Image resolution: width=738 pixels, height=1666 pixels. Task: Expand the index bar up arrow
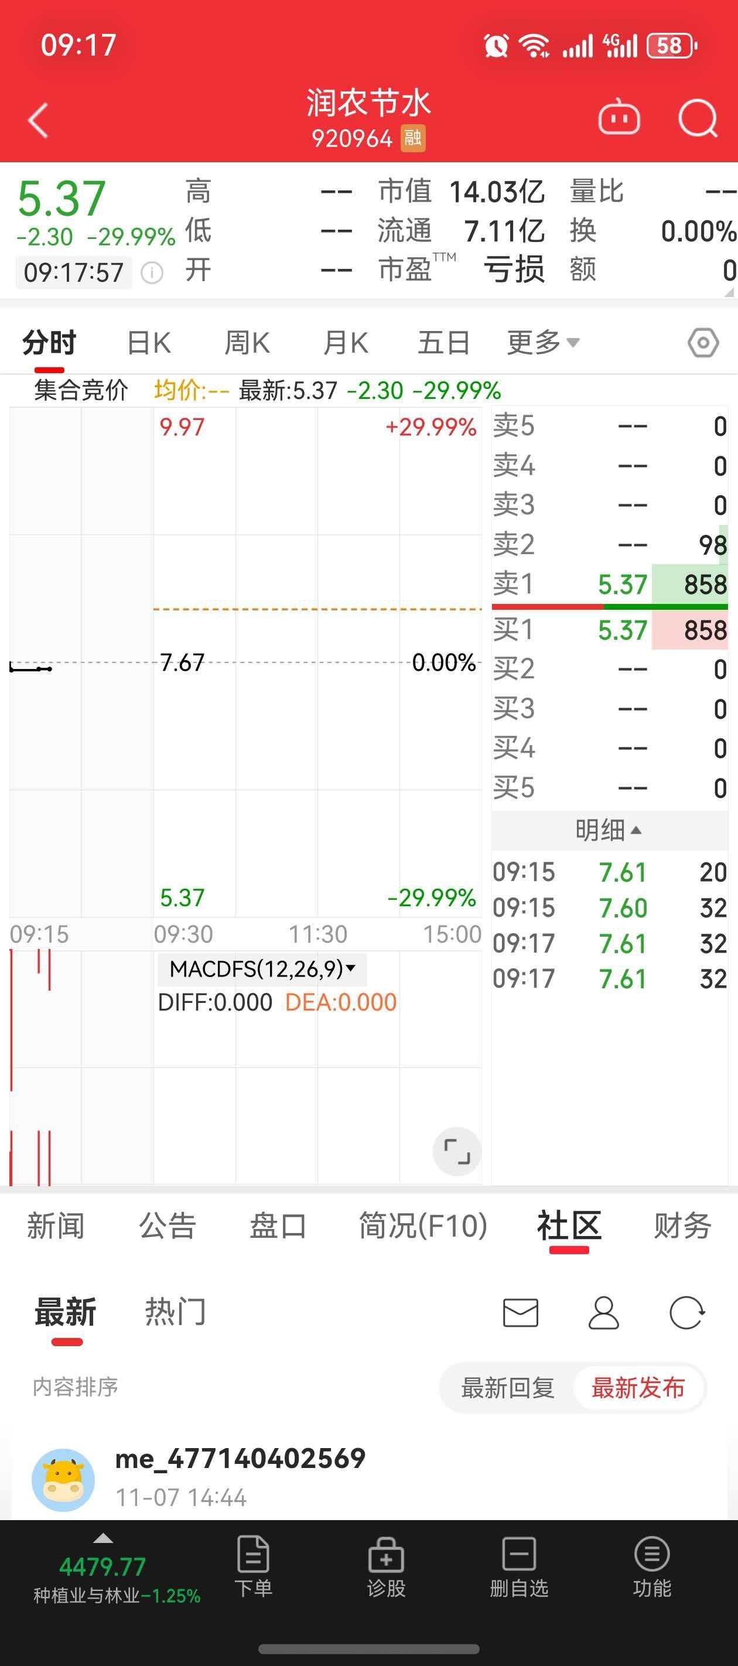point(104,1538)
